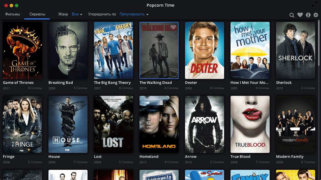
Task: Open the 'Популярность' sort dropdown
Action: [x=134, y=14]
